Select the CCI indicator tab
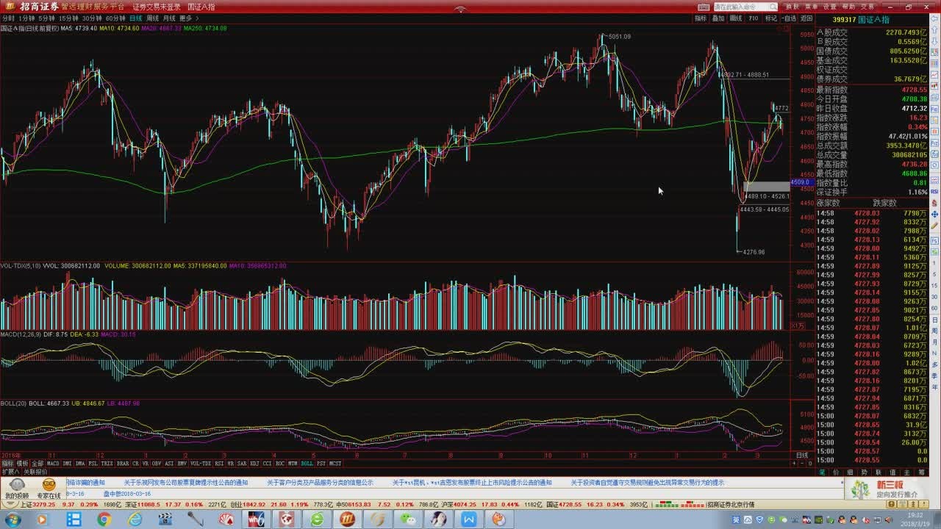Viewport: 941px width, 529px height. point(267,464)
